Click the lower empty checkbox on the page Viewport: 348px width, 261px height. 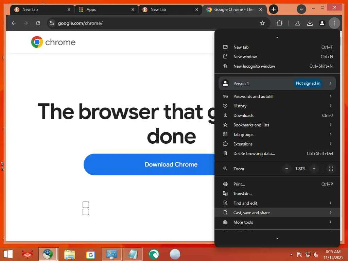pyautogui.click(x=86, y=212)
